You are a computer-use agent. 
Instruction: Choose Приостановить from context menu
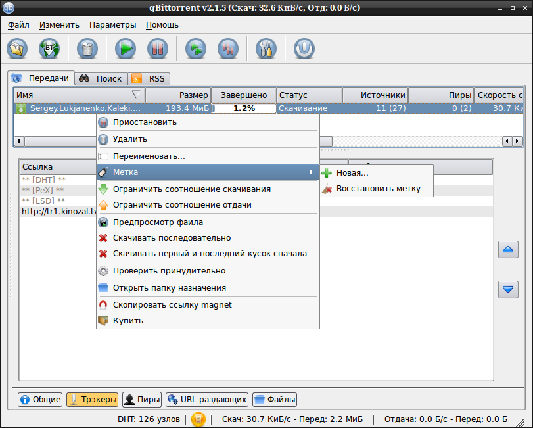point(208,122)
